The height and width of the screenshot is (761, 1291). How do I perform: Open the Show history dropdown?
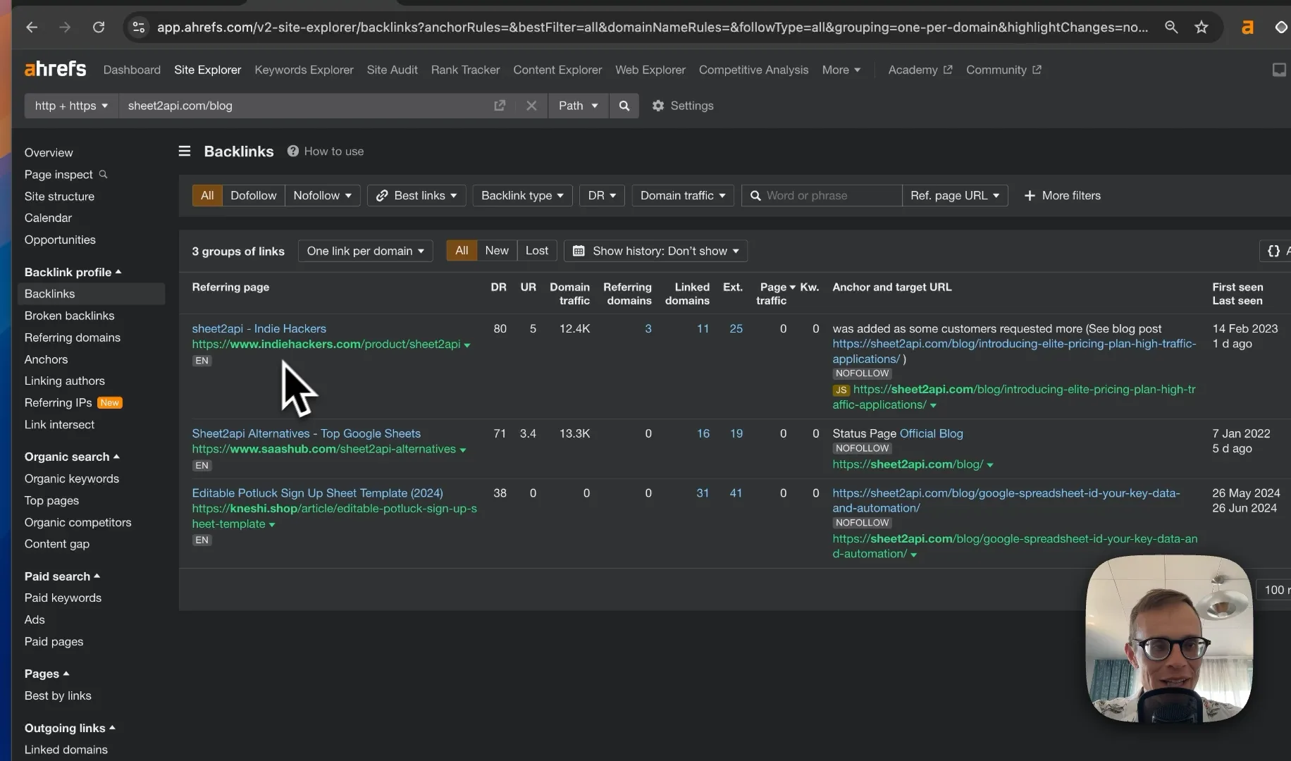point(655,251)
